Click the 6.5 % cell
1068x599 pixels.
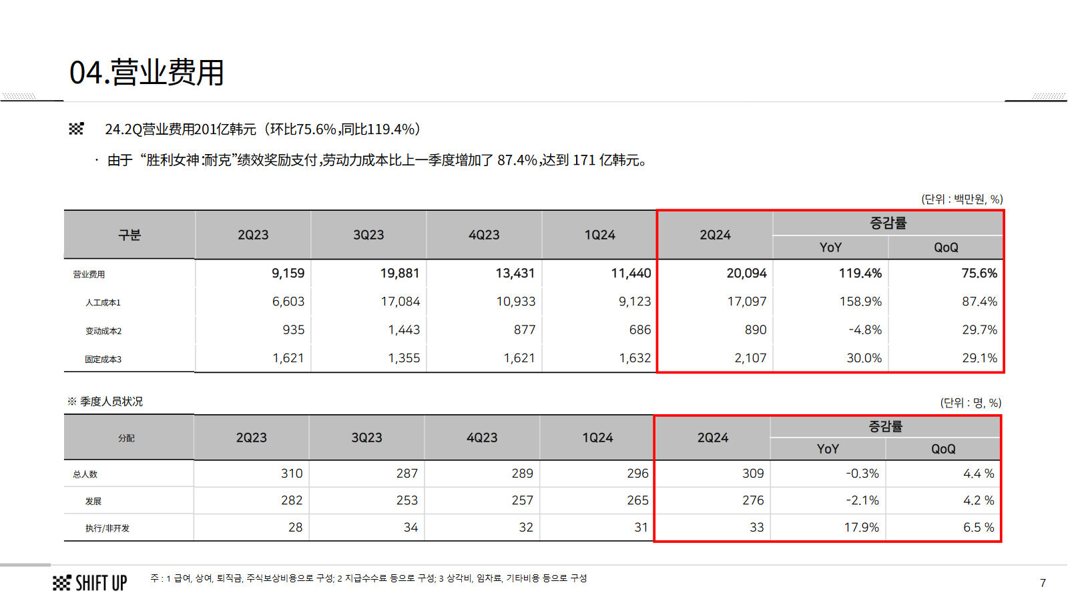pos(979,527)
